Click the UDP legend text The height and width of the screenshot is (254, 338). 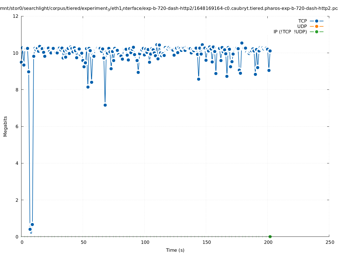(x=302, y=26)
